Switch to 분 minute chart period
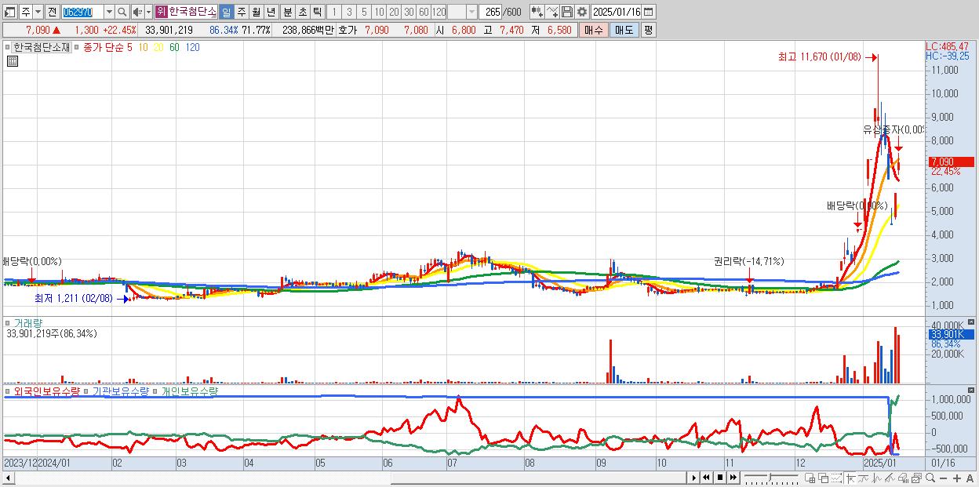The width and height of the screenshot is (979, 487). click(x=287, y=12)
